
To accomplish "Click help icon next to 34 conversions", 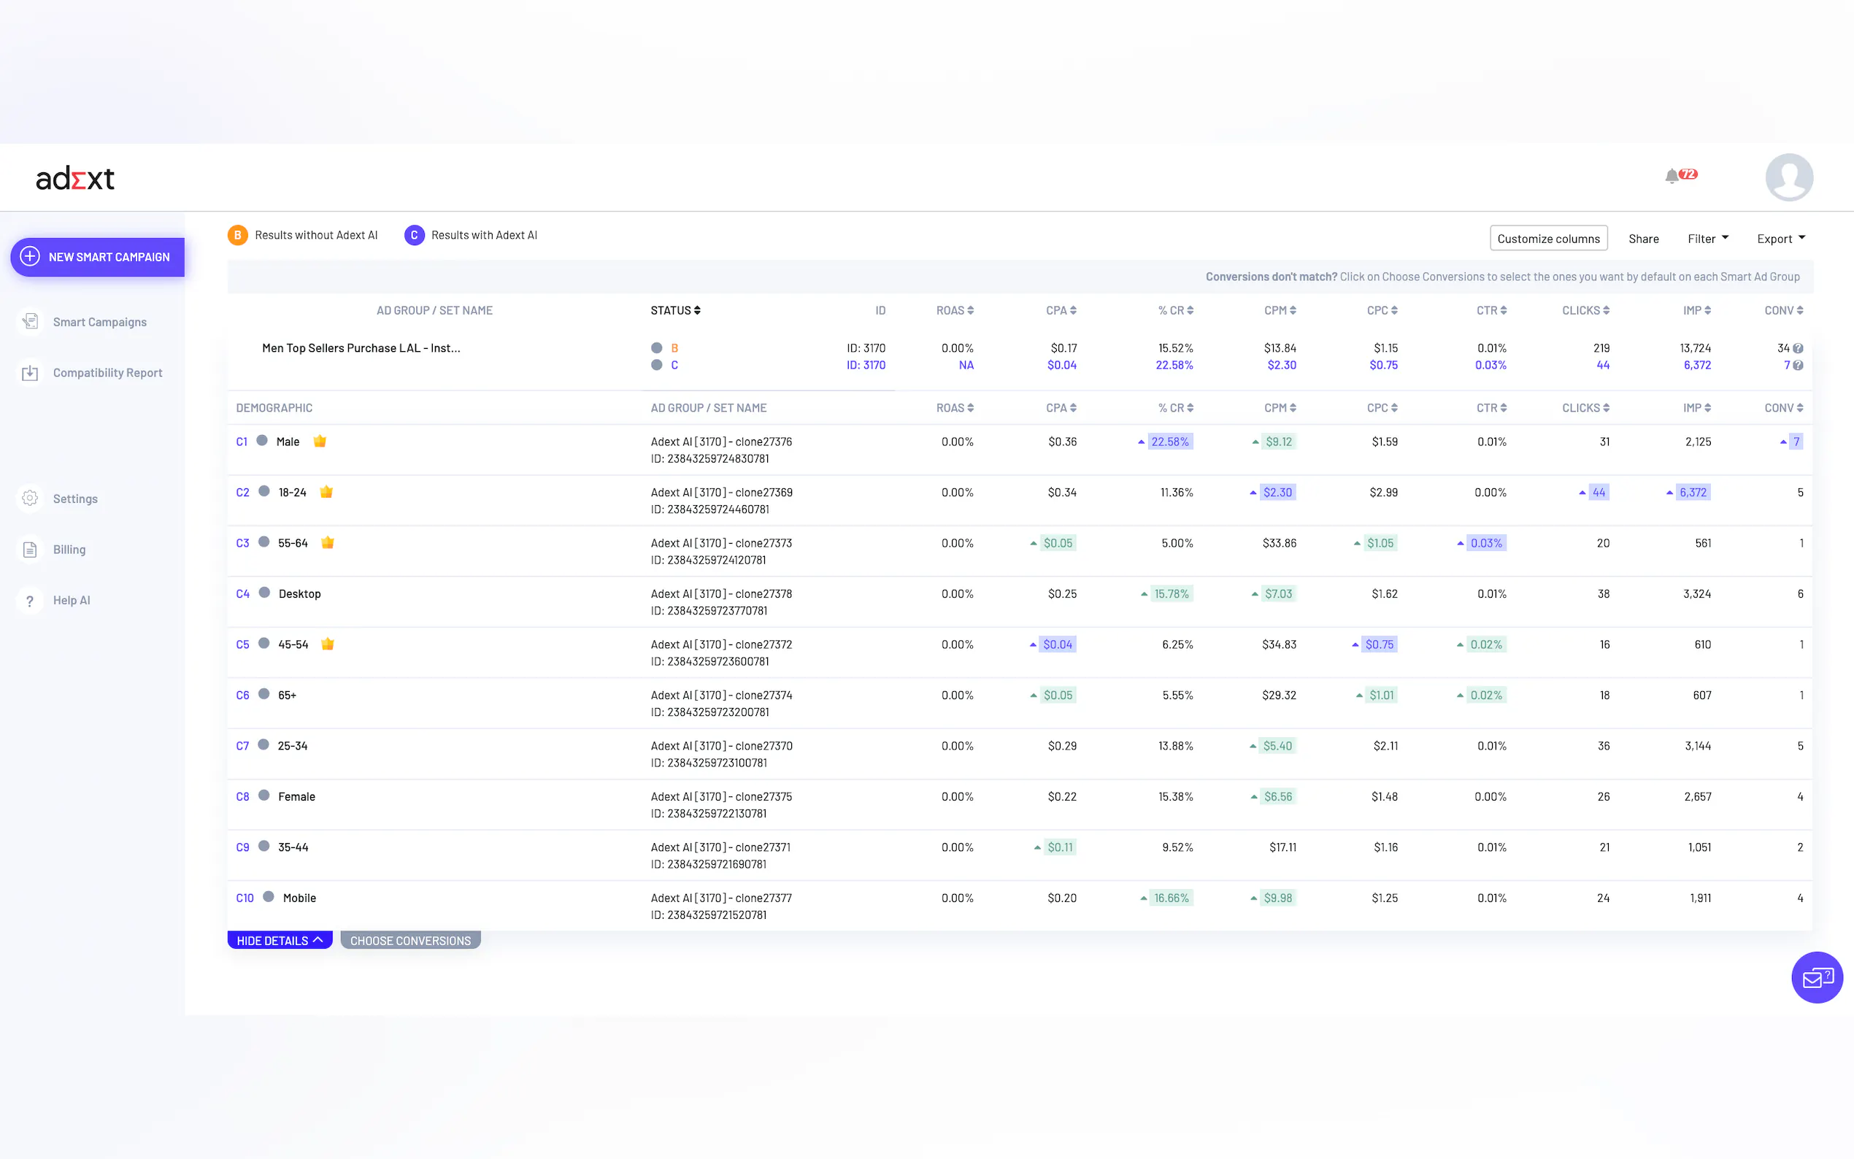I will pyautogui.click(x=1798, y=348).
